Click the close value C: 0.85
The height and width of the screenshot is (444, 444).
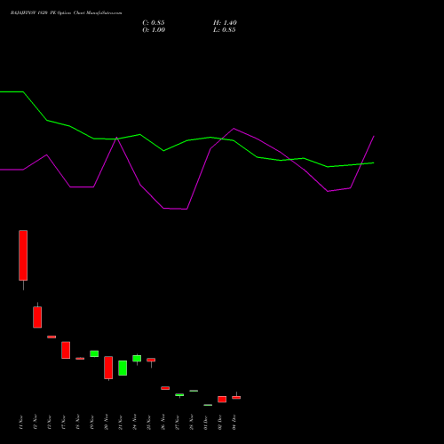click(x=154, y=23)
